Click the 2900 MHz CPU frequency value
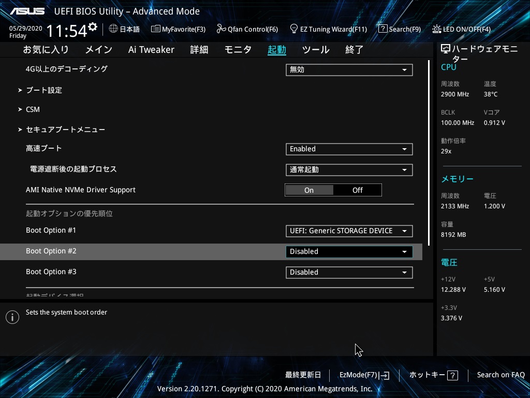 click(455, 94)
